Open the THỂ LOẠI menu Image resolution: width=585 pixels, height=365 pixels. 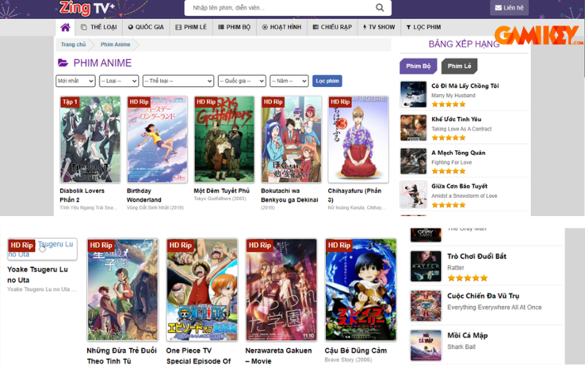(x=99, y=27)
